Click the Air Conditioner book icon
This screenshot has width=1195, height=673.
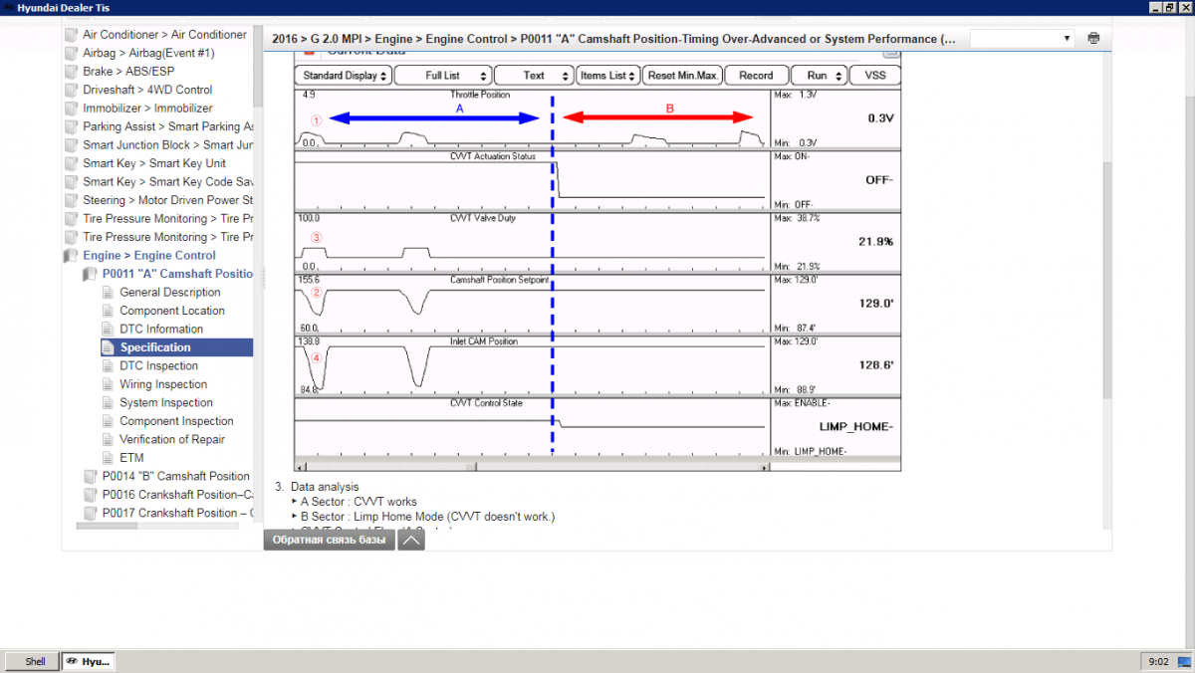pos(71,35)
